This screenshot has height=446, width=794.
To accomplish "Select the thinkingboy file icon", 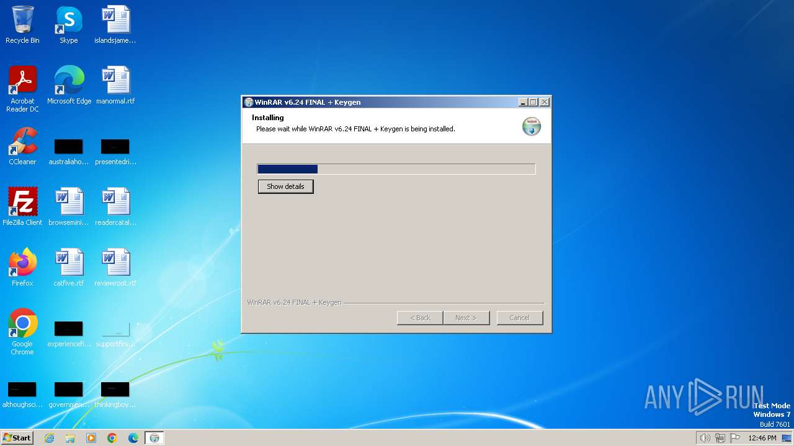I will click(115, 394).
